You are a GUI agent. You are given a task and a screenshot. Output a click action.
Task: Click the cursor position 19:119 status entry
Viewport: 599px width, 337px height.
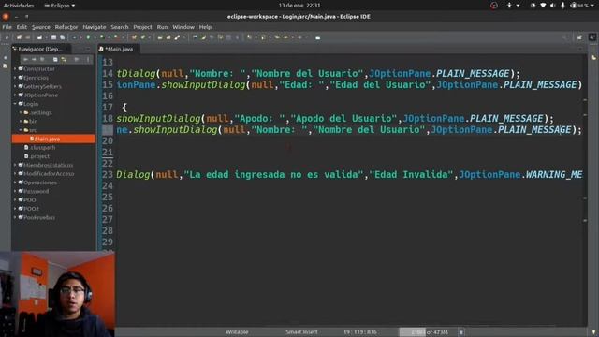coord(359,332)
